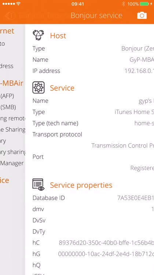Select the IP address row

tap(89, 71)
